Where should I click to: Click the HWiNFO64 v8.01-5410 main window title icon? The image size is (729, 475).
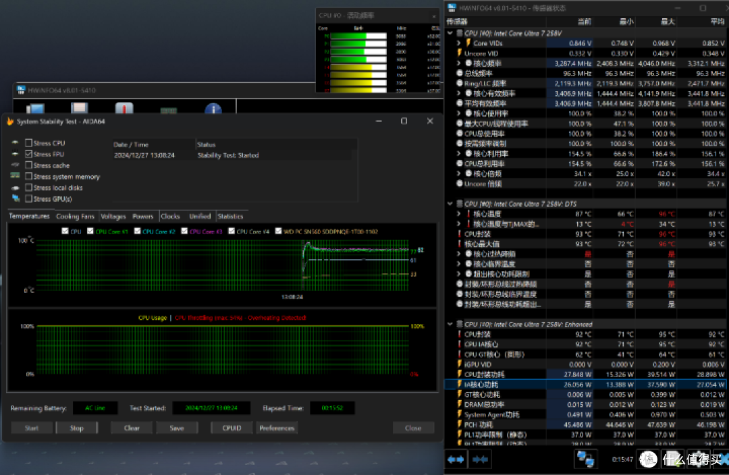point(20,90)
